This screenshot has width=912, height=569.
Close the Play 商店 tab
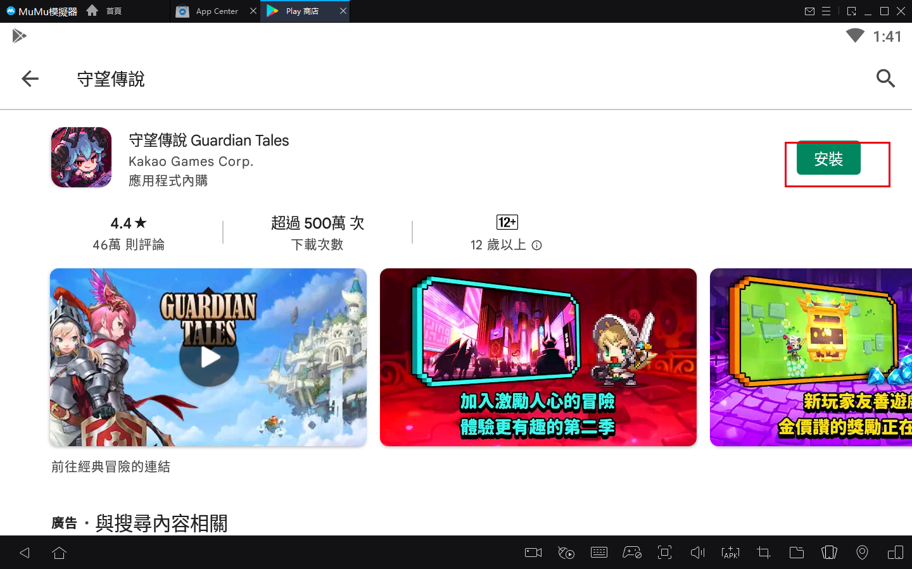[343, 11]
